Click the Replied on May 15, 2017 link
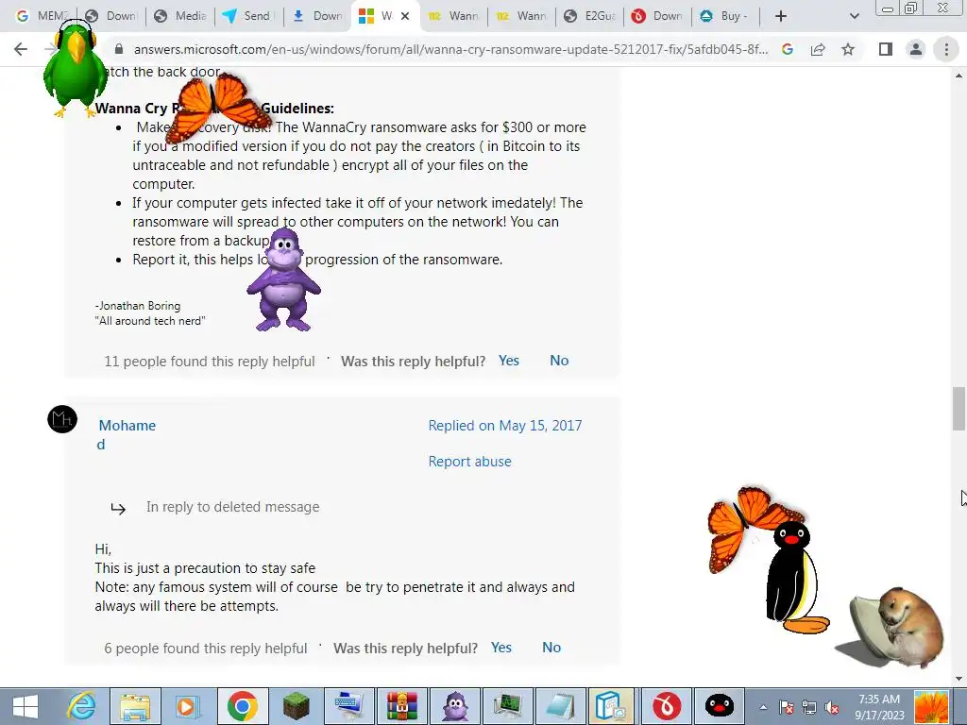The image size is (967, 725). (505, 426)
